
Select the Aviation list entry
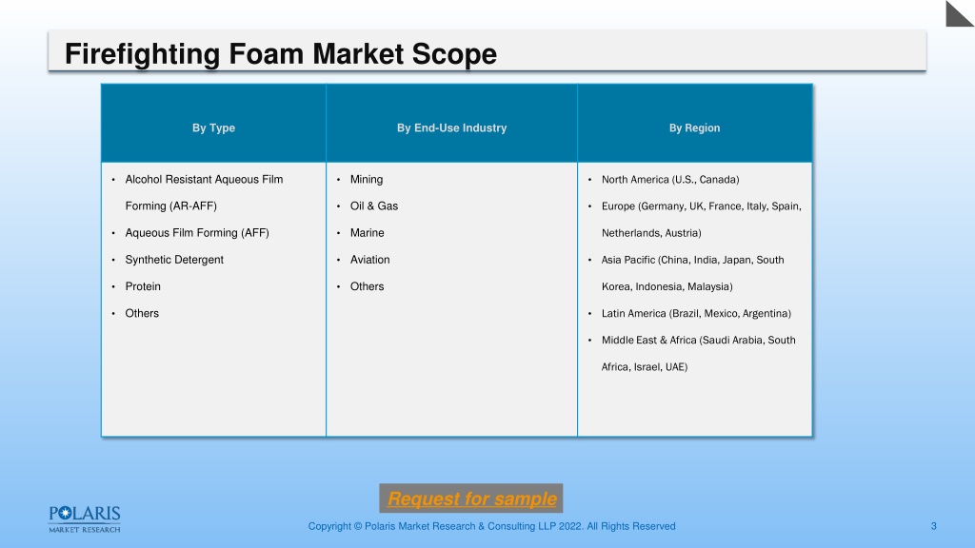point(370,260)
